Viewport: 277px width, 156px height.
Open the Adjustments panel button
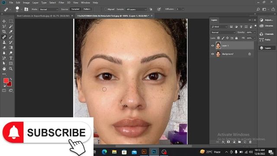click(x=267, y=20)
